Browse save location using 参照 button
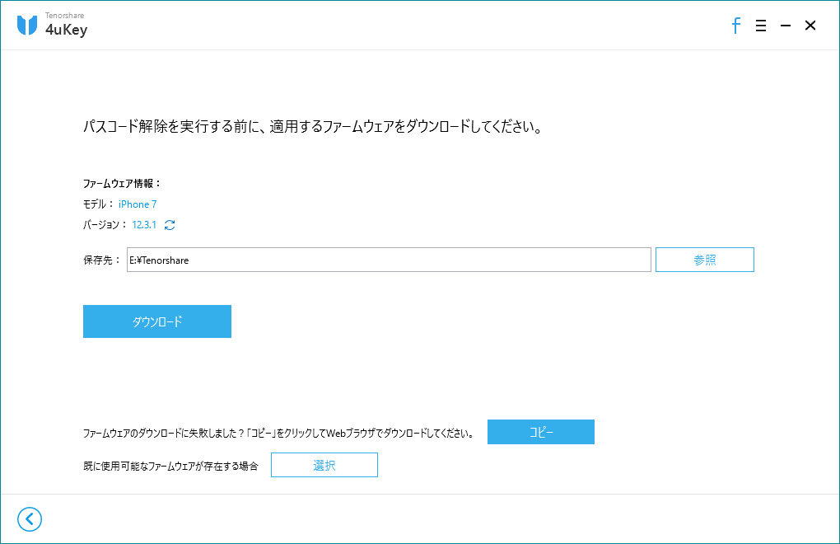Screen dimensions: 840x544 pos(704,259)
